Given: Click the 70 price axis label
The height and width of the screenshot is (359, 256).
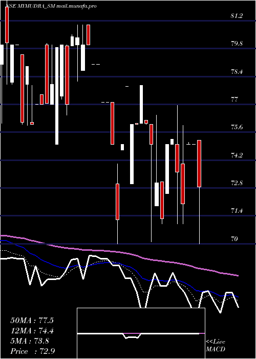Looking at the screenshot, I should click(x=234, y=239).
